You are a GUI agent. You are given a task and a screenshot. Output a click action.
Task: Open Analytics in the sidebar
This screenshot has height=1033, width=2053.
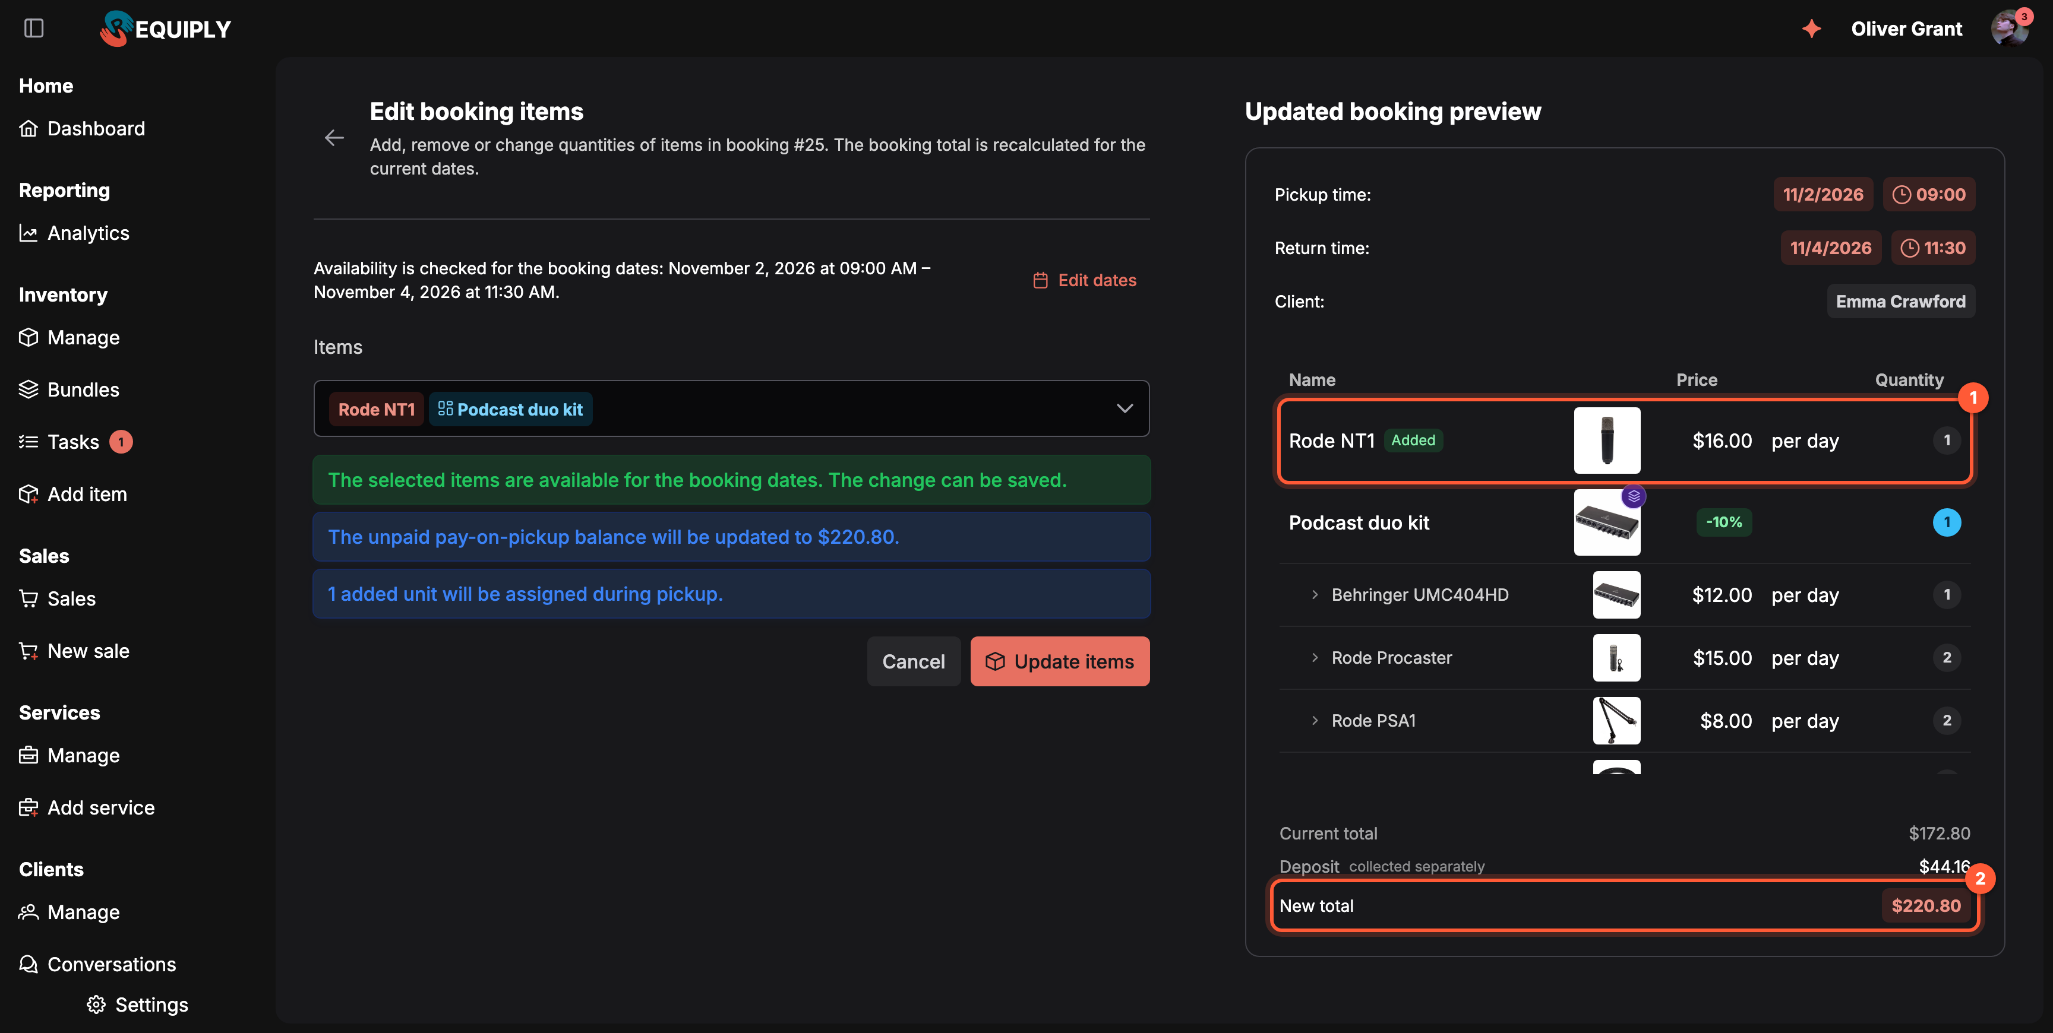tap(74, 233)
